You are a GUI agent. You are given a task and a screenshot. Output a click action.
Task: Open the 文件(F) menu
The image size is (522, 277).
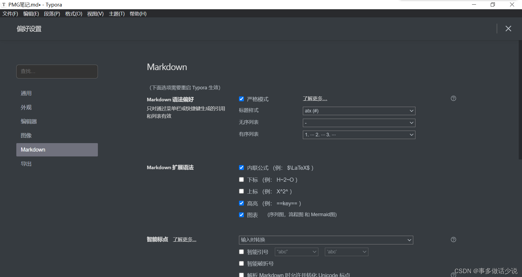coord(10,14)
